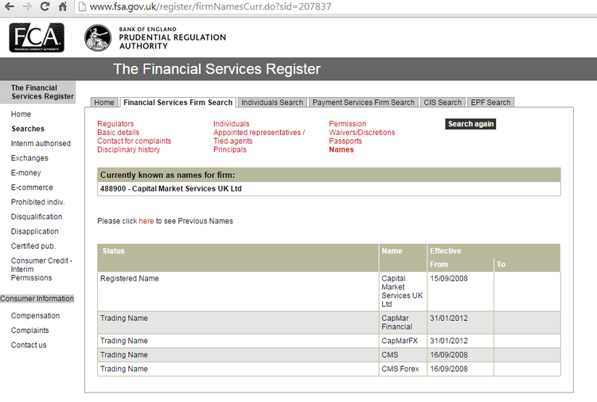
Task: Switch to the Individuals Search tab
Action: coord(271,102)
